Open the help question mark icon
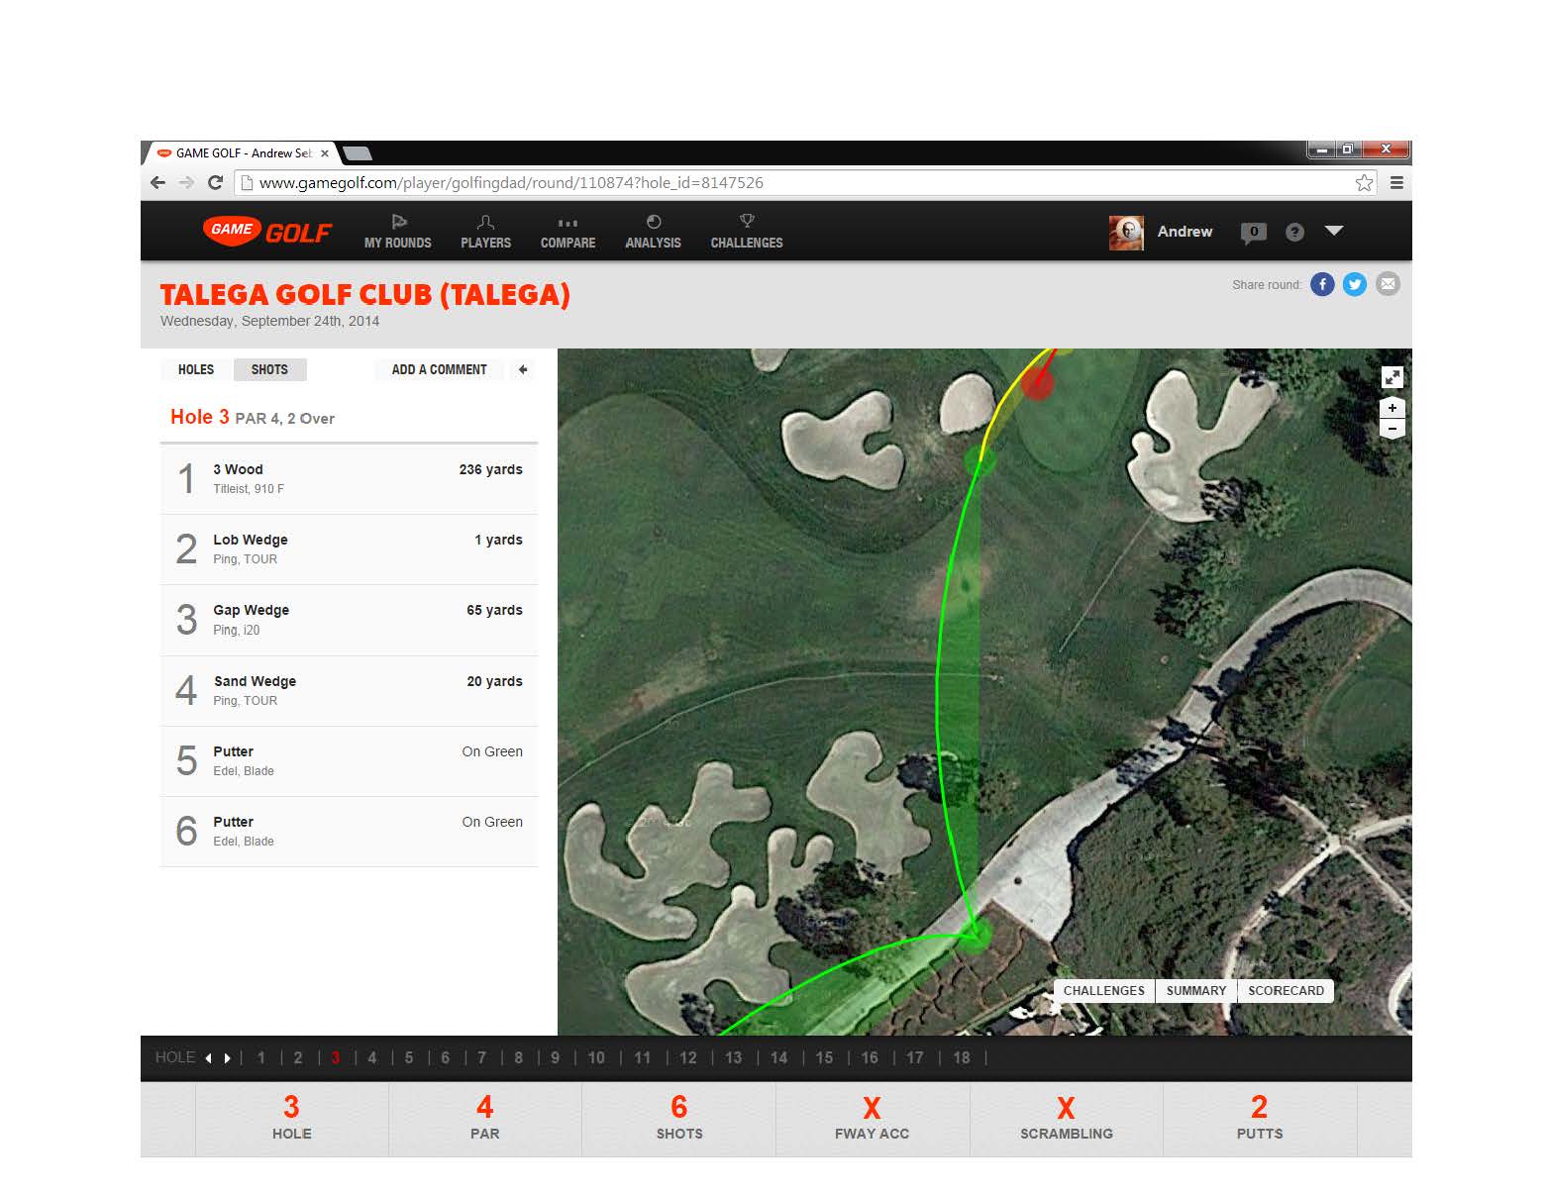Viewport: 1547px width, 1195px height. pyautogui.click(x=1294, y=232)
